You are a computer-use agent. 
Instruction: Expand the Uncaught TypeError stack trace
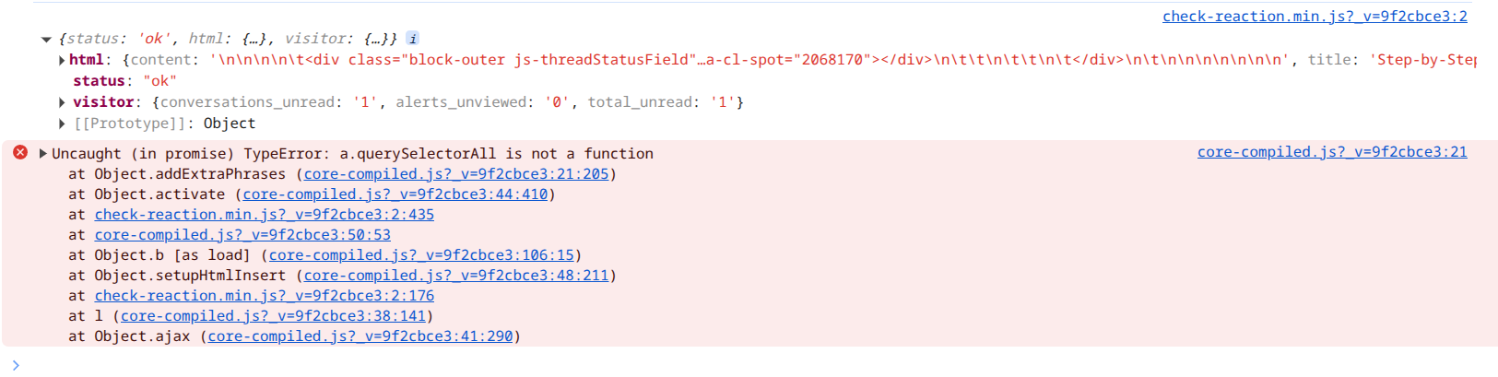[x=42, y=154]
